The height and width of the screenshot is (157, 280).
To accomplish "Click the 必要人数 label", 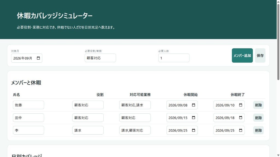I will tap(164, 51).
